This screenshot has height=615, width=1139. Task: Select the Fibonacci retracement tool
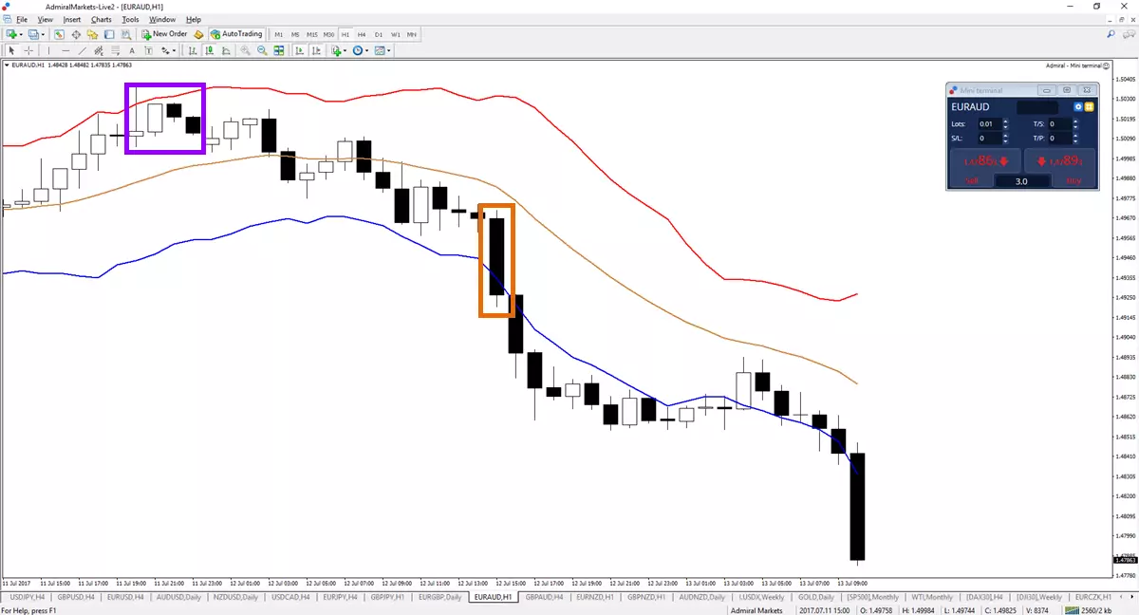pyautogui.click(x=115, y=50)
